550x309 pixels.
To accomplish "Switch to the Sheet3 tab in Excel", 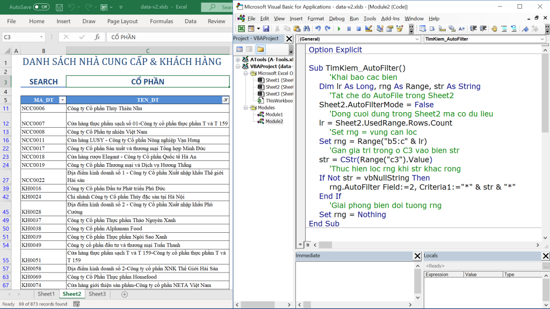I will point(98,294).
